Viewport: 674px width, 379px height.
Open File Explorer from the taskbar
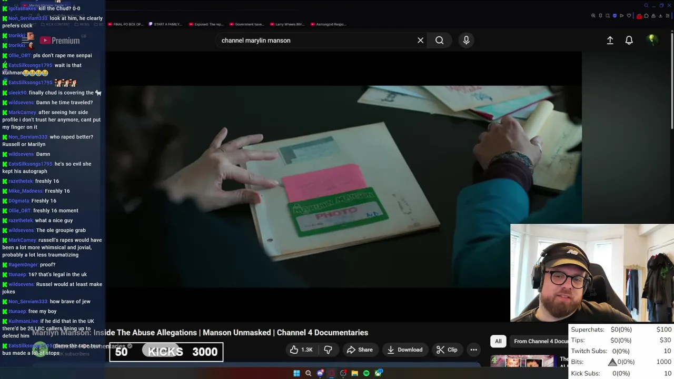click(355, 373)
